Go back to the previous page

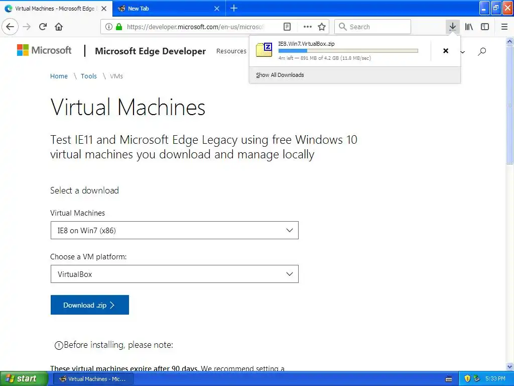[10, 27]
